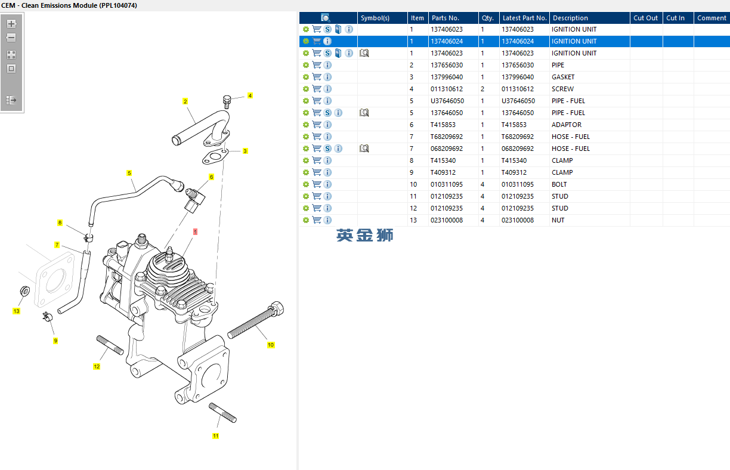730x470 pixels.
Task: Click the single-square fit view icon
Action: click(x=11, y=69)
